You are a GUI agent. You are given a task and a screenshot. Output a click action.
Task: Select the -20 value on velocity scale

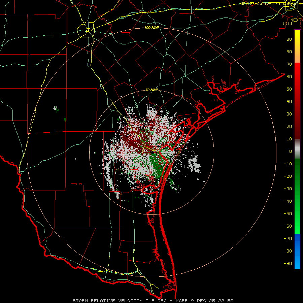pos(288,176)
